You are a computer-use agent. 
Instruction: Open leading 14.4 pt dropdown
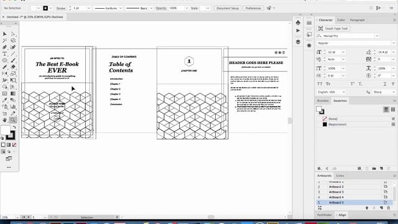[393, 52]
